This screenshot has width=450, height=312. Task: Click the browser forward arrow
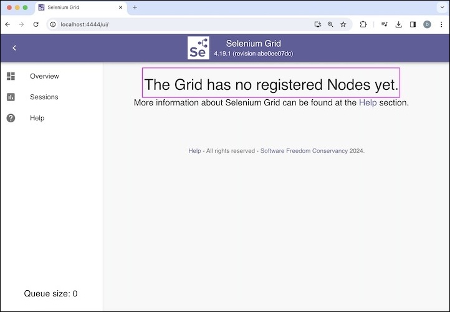pos(22,24)
